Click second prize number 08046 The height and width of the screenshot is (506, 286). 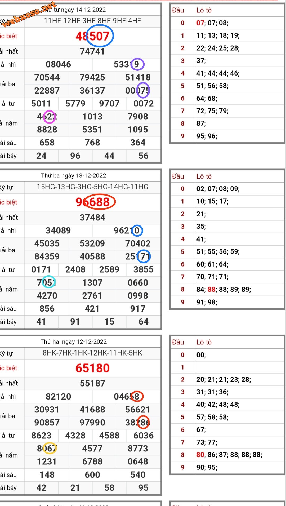click(x=58, y=64)
